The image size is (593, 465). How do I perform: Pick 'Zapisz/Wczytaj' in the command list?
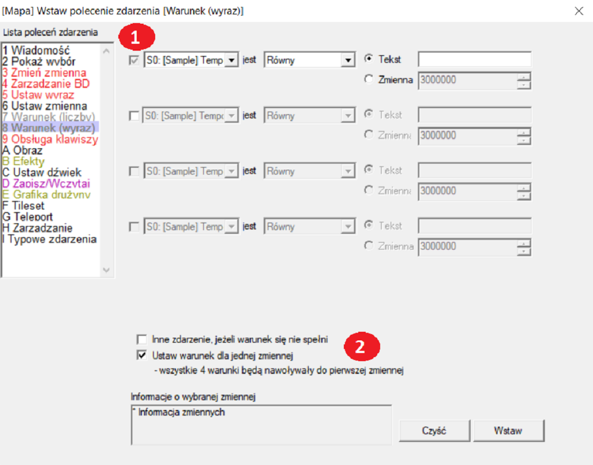click(50, 183)
